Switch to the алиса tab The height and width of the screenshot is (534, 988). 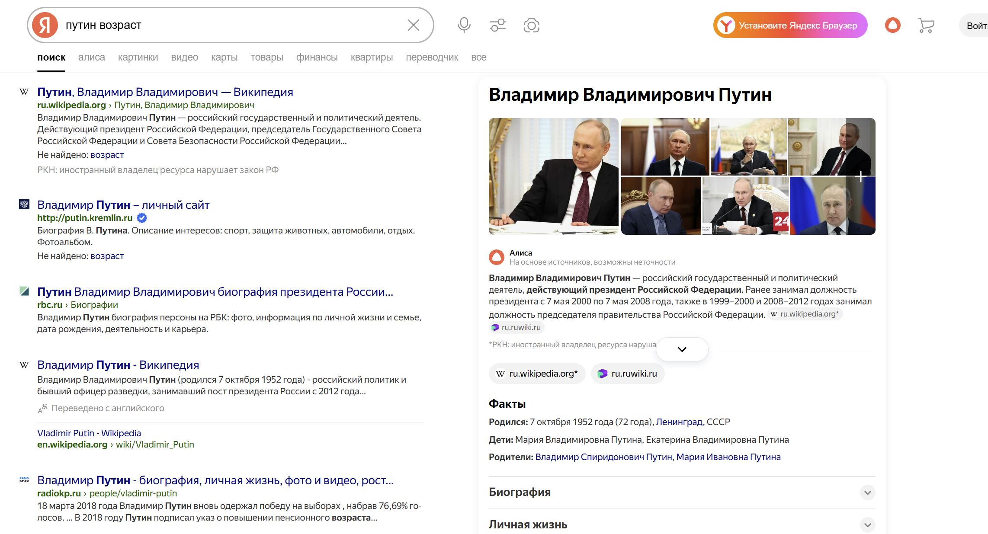pyautogui.click(x=92, y=58)
